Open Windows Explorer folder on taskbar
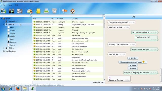This screenshot has width=162, height=91. point(25,89)
